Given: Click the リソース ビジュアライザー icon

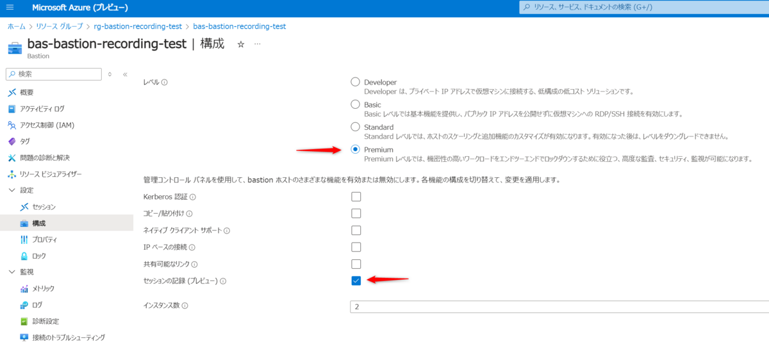Looking at the screenshot, I should click(x=12, y=174).
